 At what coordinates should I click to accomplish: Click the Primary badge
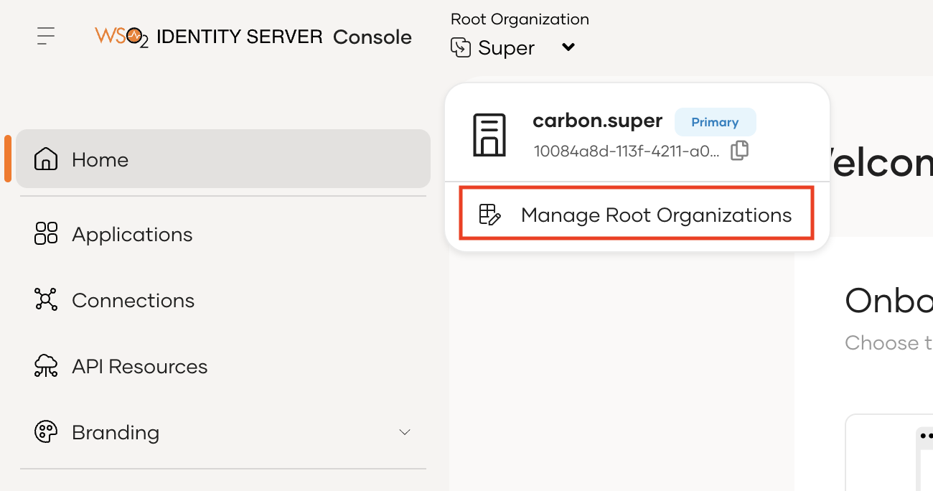(715, 122)
